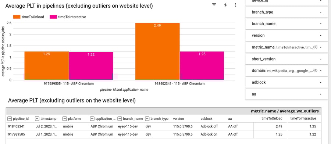Click the lightning bolt icon above chart
This screenshot has height=144, width=331.
(225, 5)
